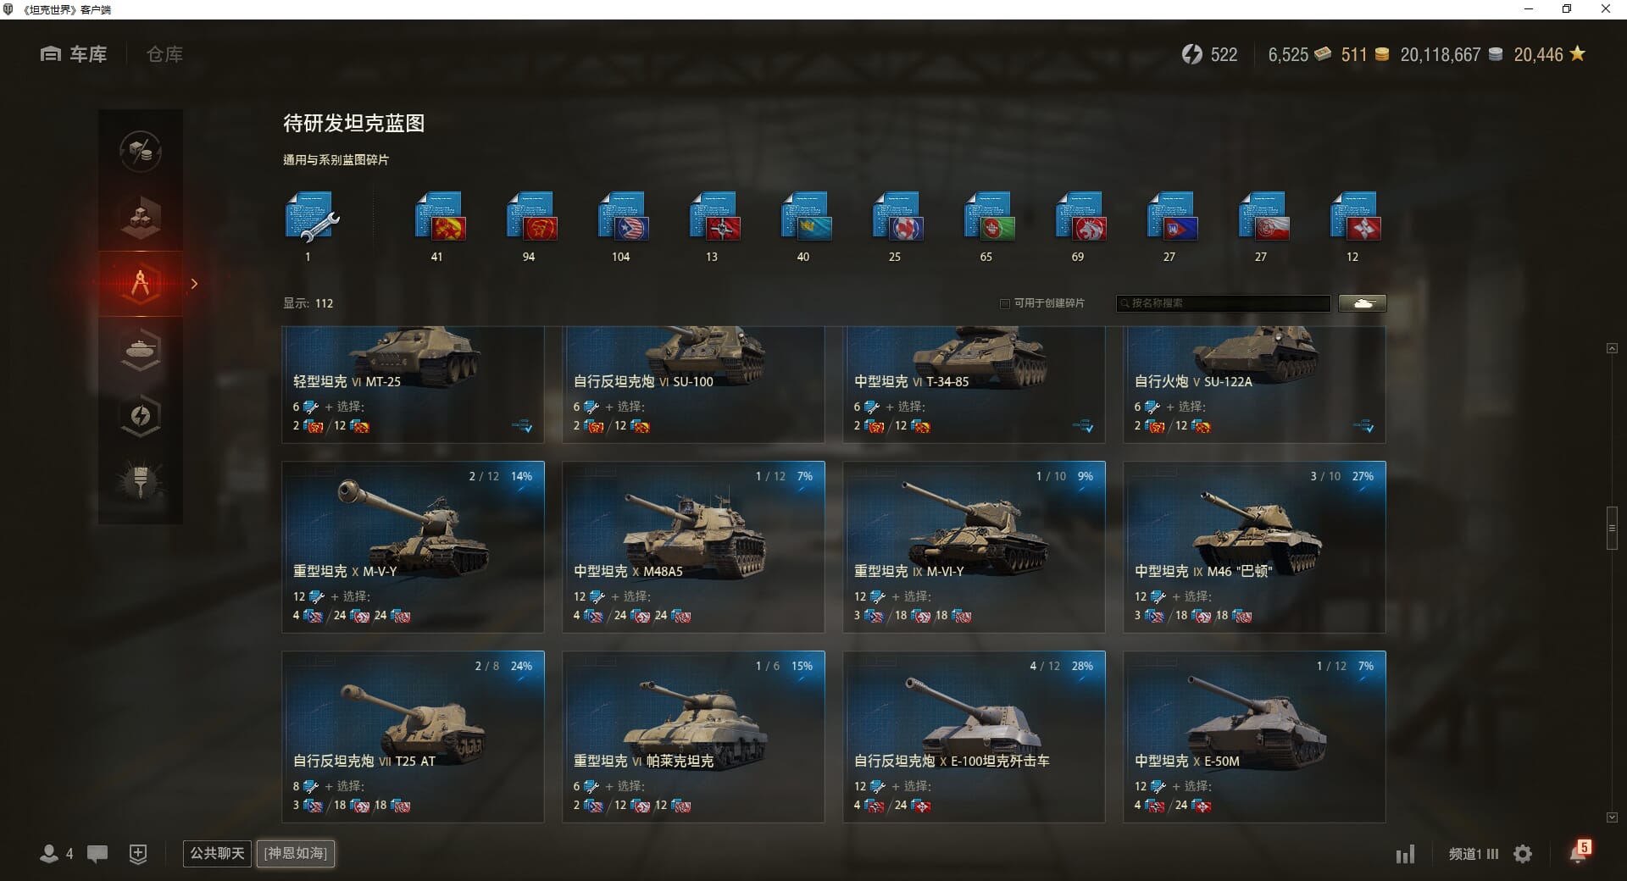Click the blueprint list scrollbar handle
Image resolution: width=1627 pixels, height=881 pixels.
click(x=1612, y=529)
